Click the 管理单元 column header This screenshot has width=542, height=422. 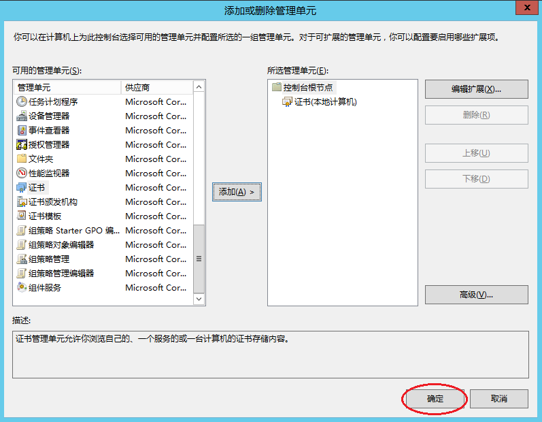tap(67, 88)
